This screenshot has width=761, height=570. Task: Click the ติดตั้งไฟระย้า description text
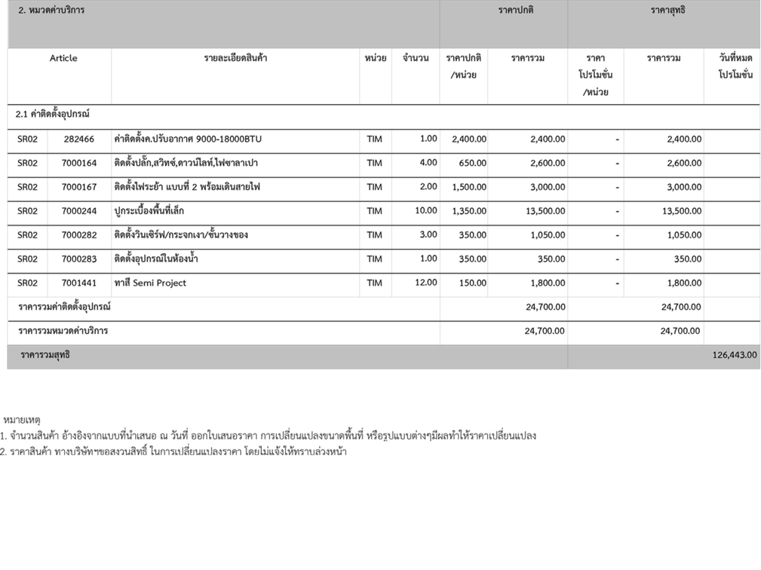187,187
